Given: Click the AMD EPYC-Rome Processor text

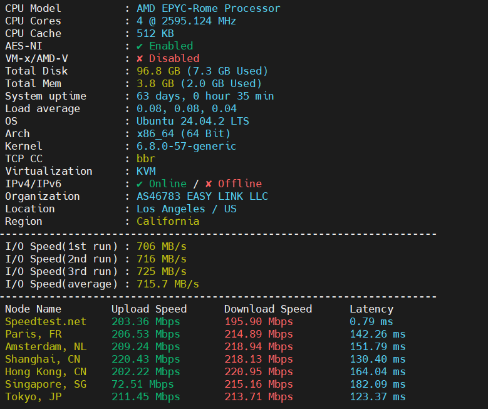Looking at the screenshot, I should [x=208, y=8].
